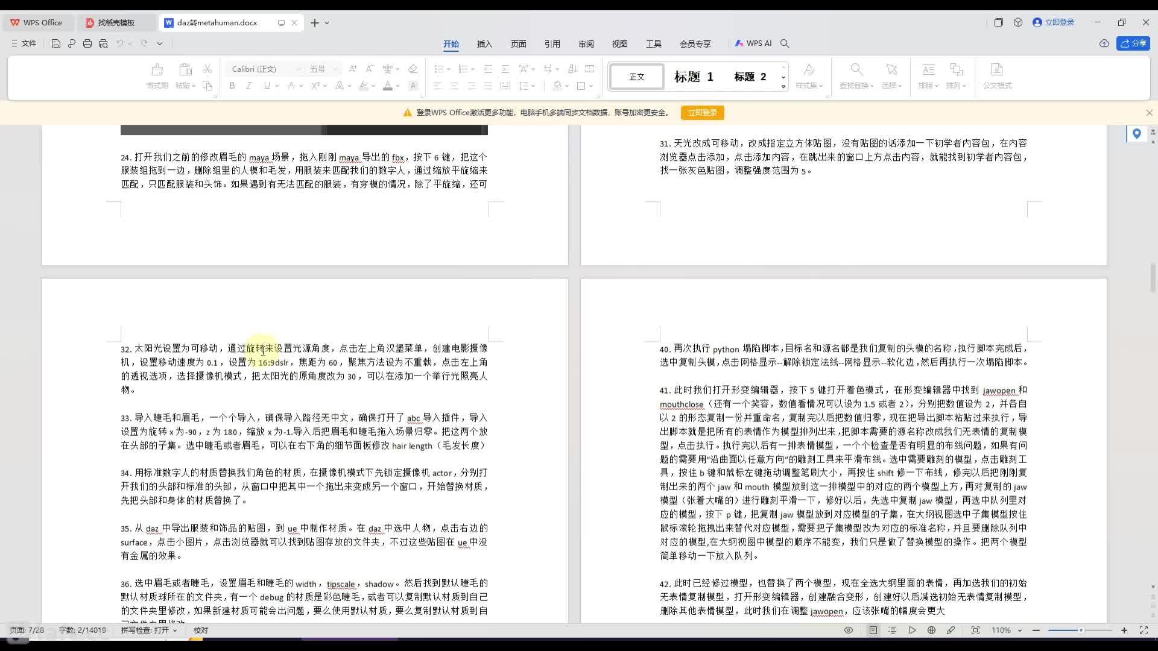Toggle eye protection mode icon
Viewport: 1158px width, 651px height.
coord(849,631)
